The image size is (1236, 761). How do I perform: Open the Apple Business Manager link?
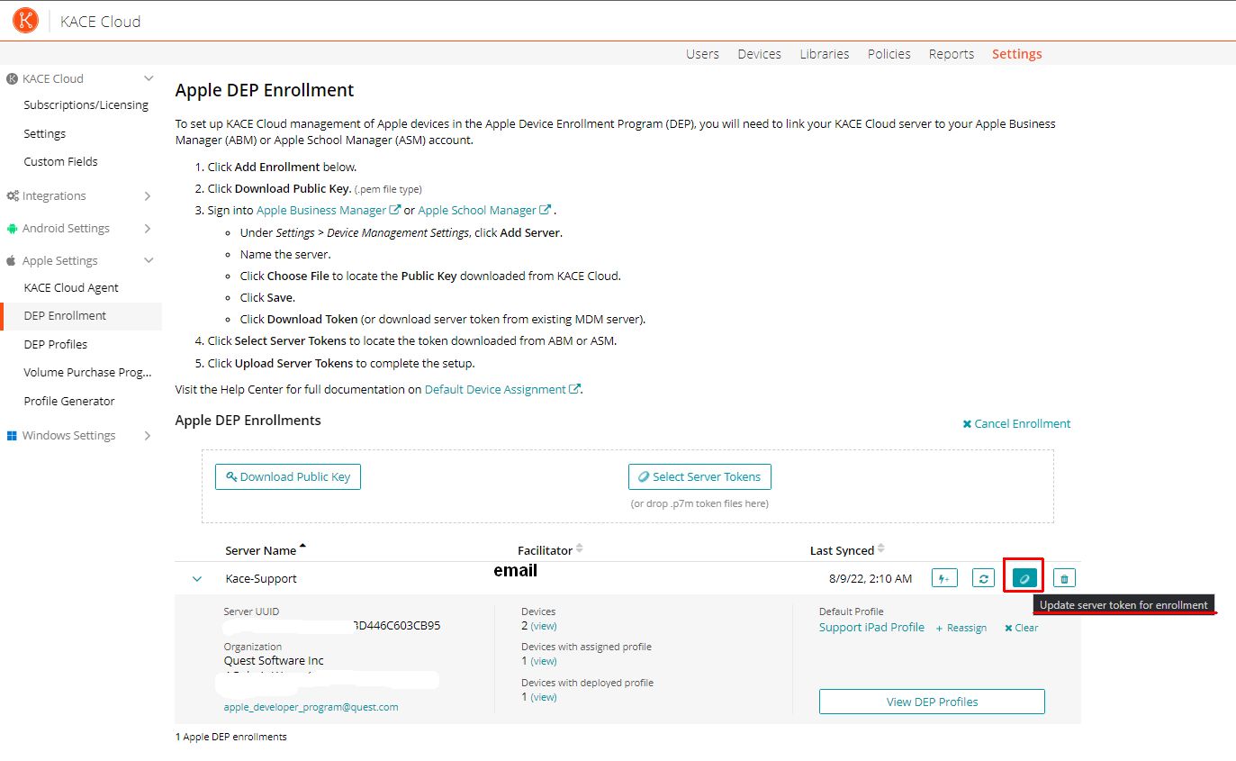point(321,210)
